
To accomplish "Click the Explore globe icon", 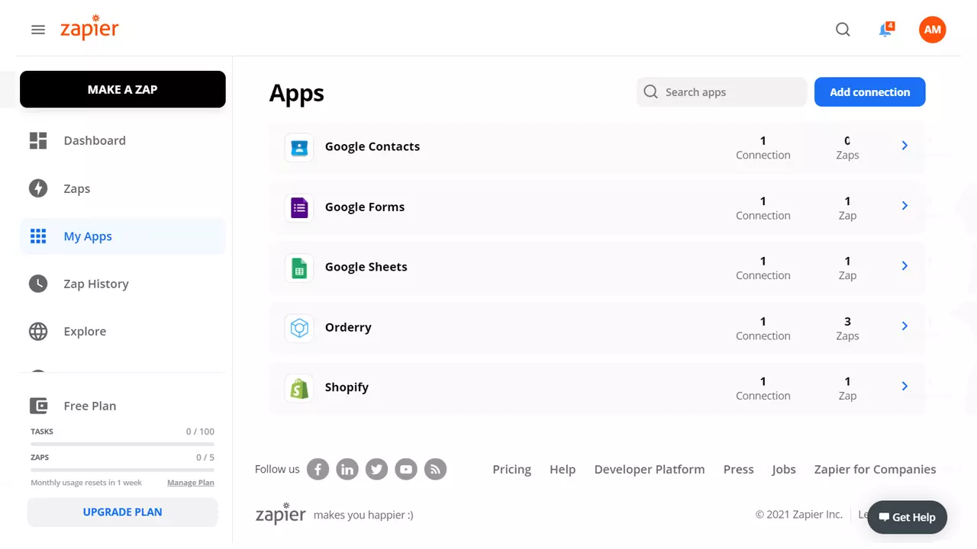I will pos(38,332).
